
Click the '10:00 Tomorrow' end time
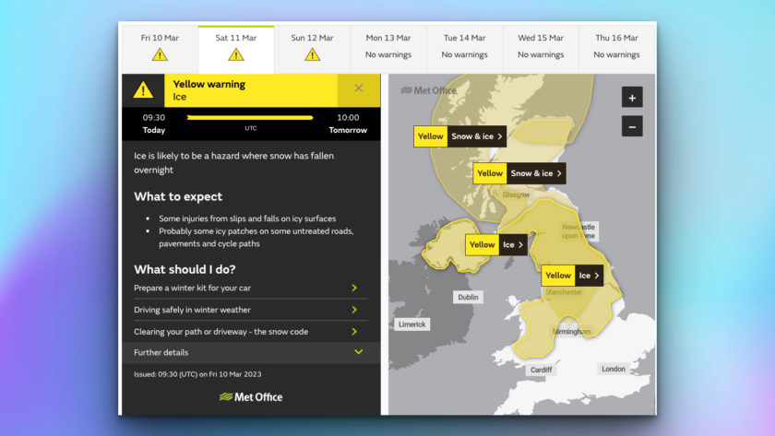point(348,124)
